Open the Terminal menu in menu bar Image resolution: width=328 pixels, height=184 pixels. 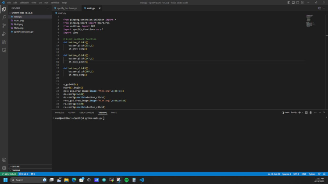pyautogui.click(x=55, y=3)
